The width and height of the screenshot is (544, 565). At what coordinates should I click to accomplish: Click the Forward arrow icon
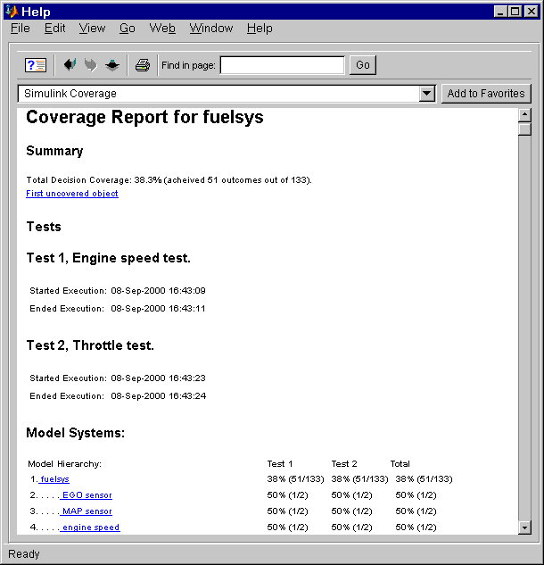(91, 65)
